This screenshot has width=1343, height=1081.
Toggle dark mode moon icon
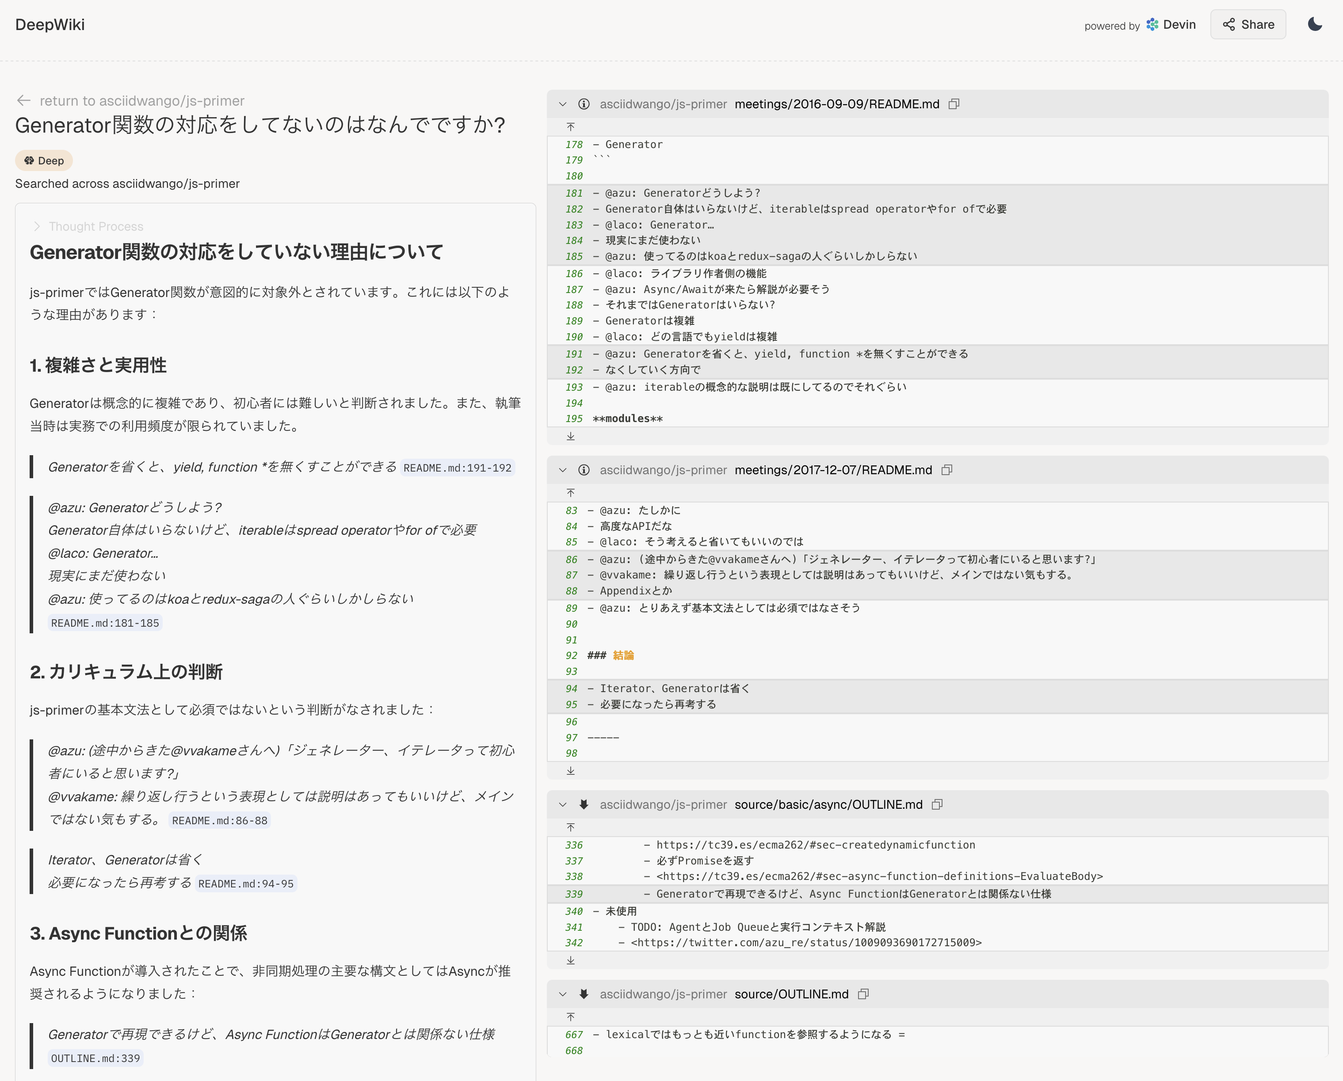point(1314,24)
